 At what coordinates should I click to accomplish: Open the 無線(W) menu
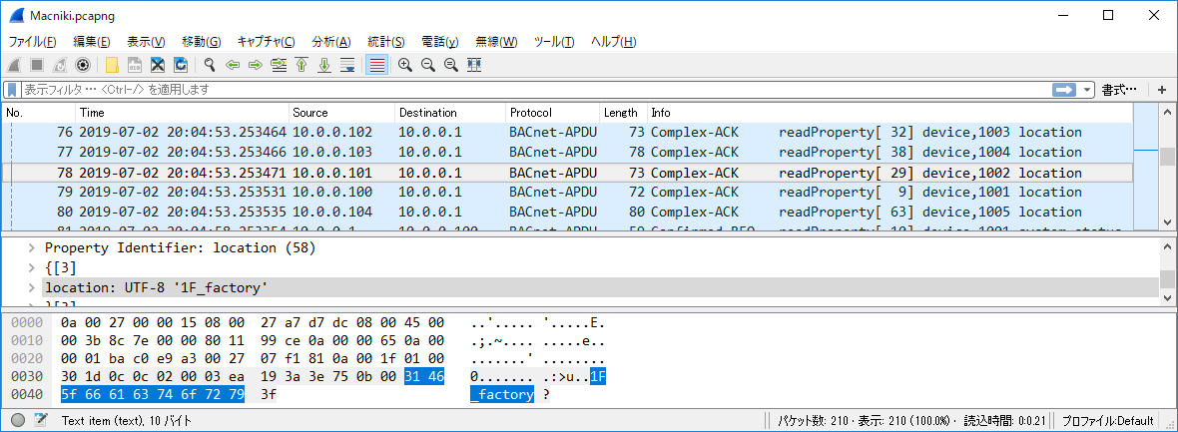coord(496,41)
